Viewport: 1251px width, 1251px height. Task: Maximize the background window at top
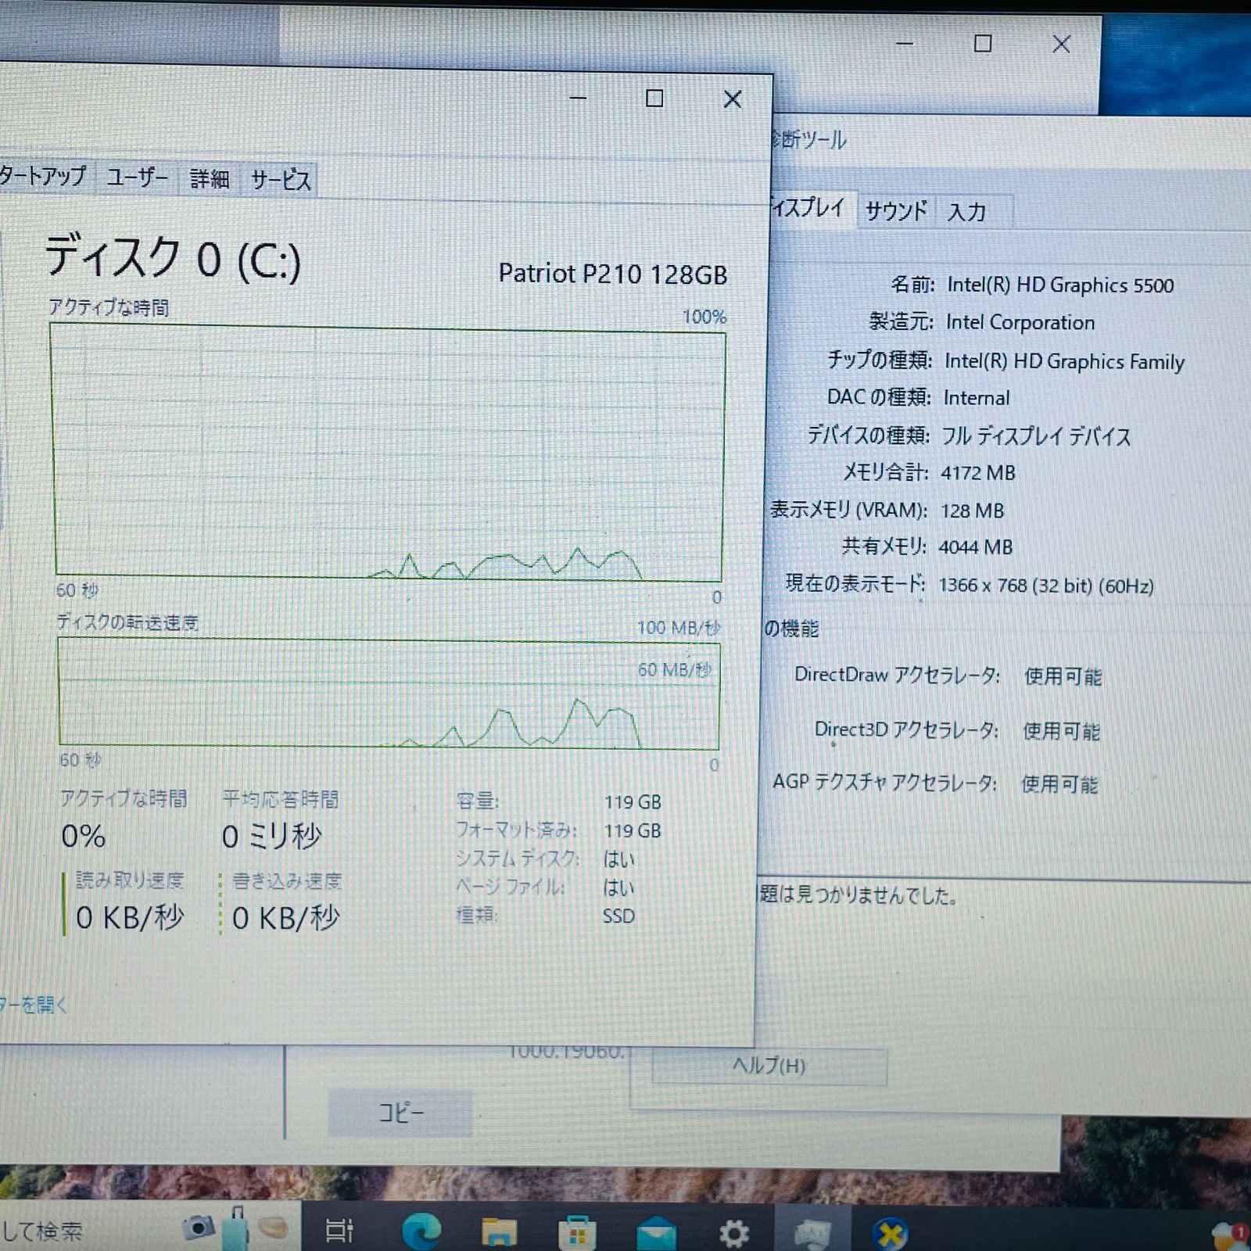[x=983, y=43]
